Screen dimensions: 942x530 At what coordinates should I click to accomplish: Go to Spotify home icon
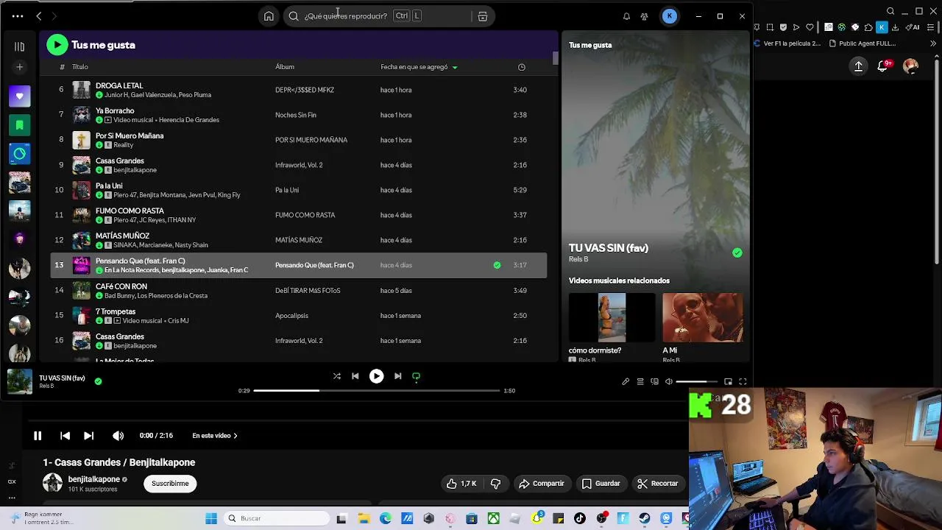click(x=269, y=16)
